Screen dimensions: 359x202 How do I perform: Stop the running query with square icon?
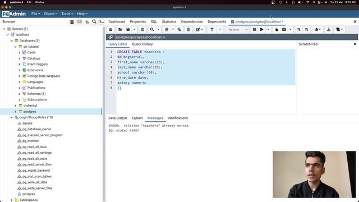tap(254, 30)
